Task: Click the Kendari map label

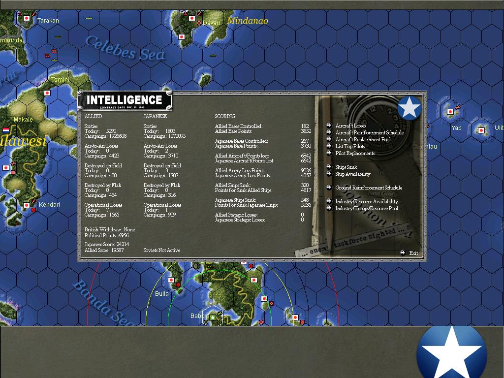Action: tap(49, 205)
